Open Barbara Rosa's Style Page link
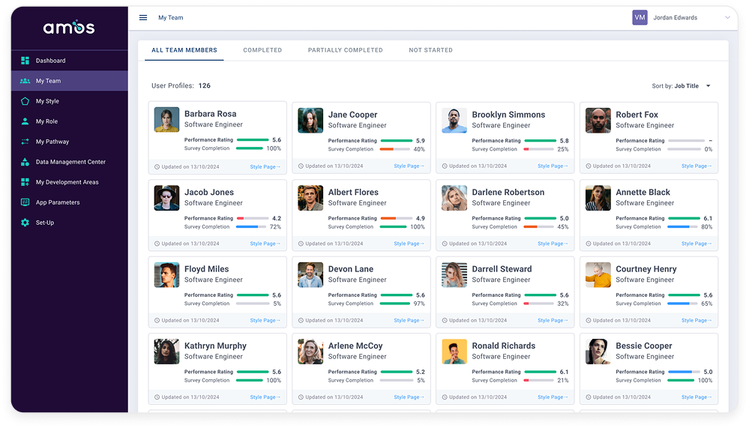Viewport: 749px width, 428px height. [265, 166]
